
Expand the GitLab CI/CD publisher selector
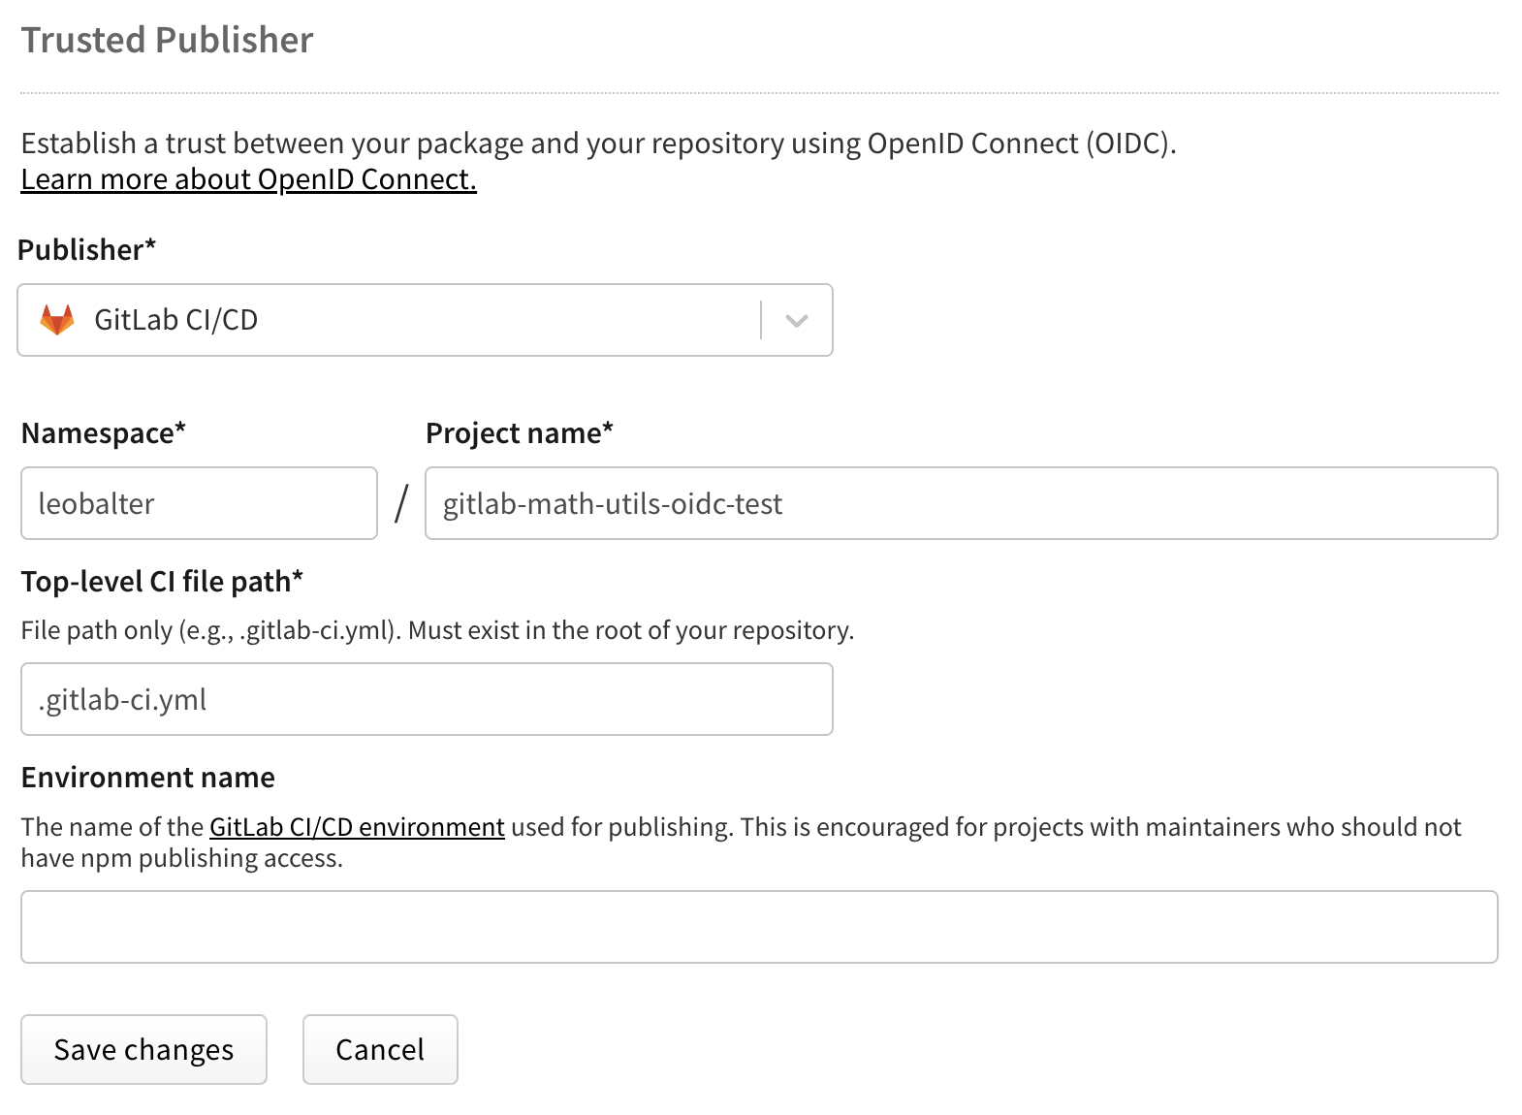pos(797,320)
